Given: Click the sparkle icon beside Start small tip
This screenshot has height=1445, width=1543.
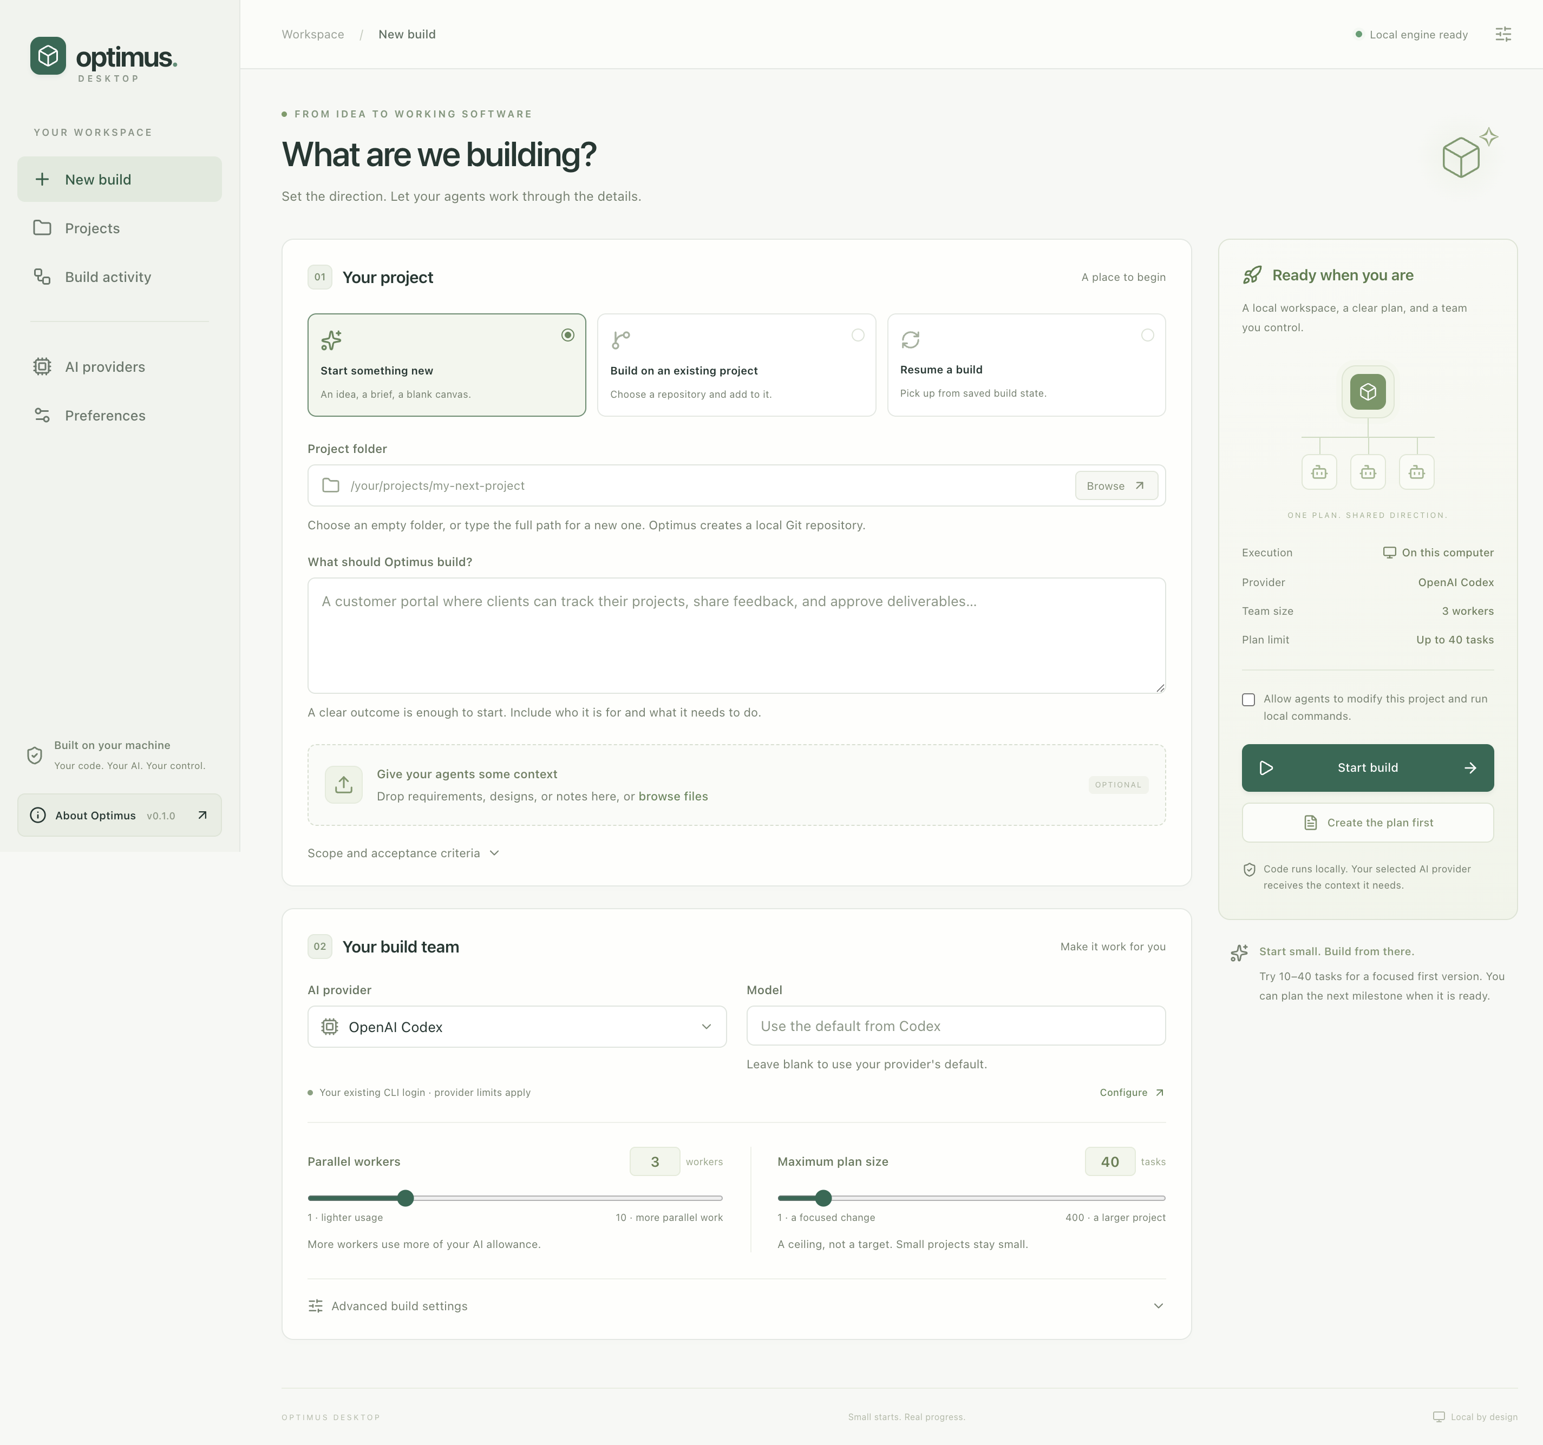Looking at the screenshot, I should (1239, 952).
